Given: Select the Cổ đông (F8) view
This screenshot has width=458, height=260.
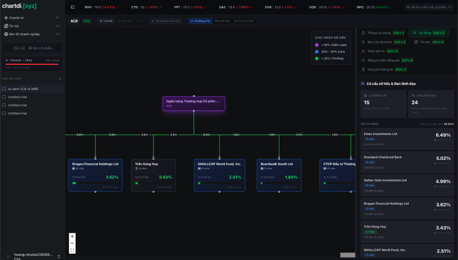Looking at the screenshot, I should pyautogui.click(x=200, y=21).
